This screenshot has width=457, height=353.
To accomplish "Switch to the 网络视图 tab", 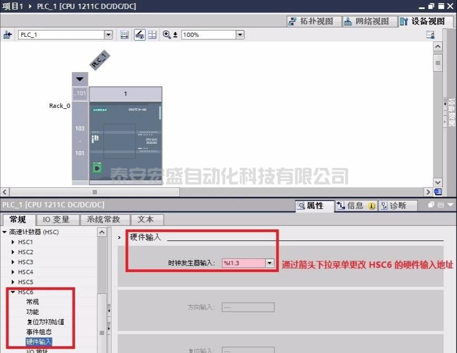I will pos(366,22).
